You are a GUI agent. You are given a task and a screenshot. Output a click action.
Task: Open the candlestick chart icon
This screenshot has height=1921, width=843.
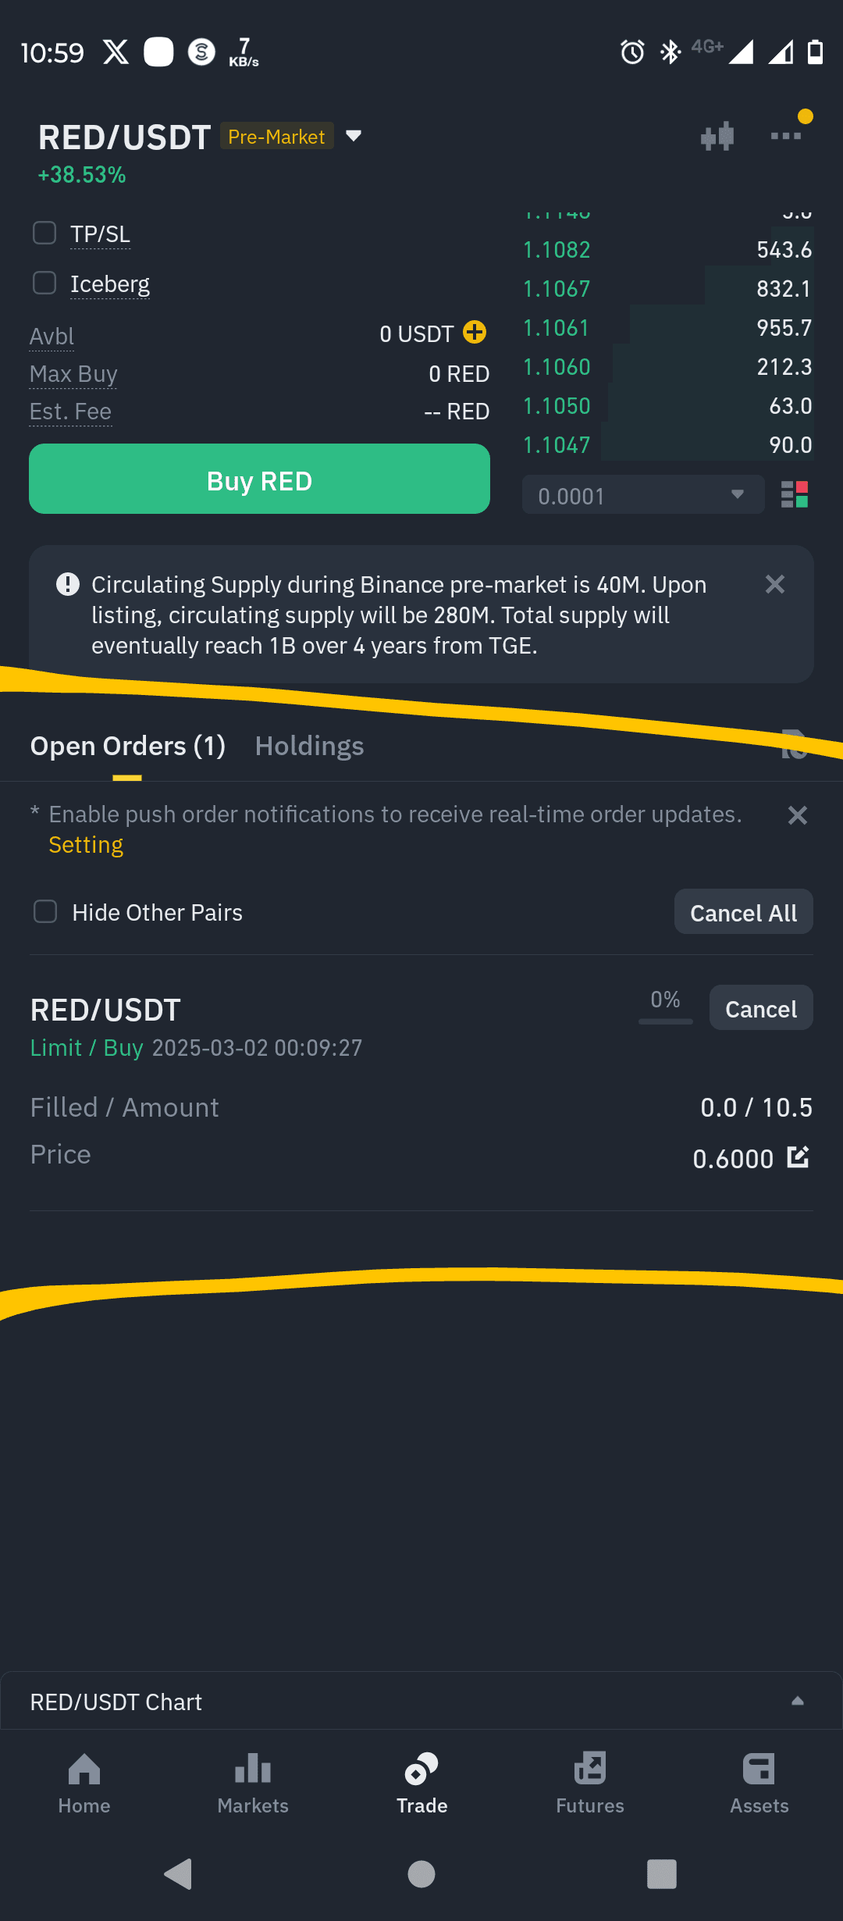point(717,137)
